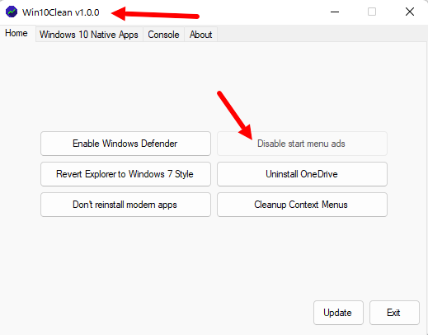Switch to the Home tab

tap(16, 33)
